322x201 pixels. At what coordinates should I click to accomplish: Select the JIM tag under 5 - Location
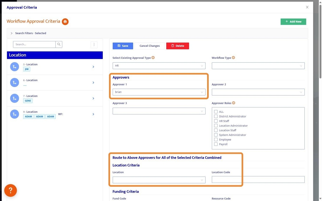coord(27,69)
